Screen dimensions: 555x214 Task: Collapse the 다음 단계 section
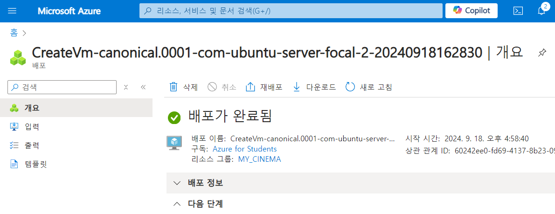[361, 204]
